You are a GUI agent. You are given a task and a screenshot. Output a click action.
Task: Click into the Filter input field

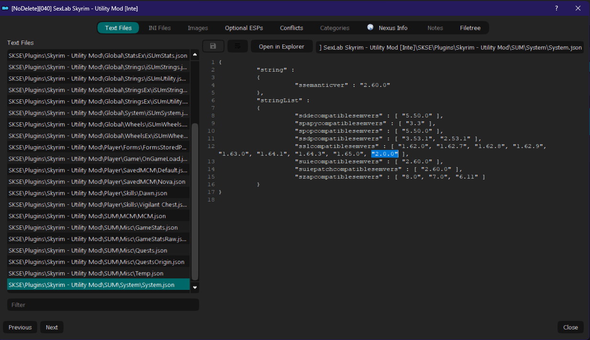point(103,305)
